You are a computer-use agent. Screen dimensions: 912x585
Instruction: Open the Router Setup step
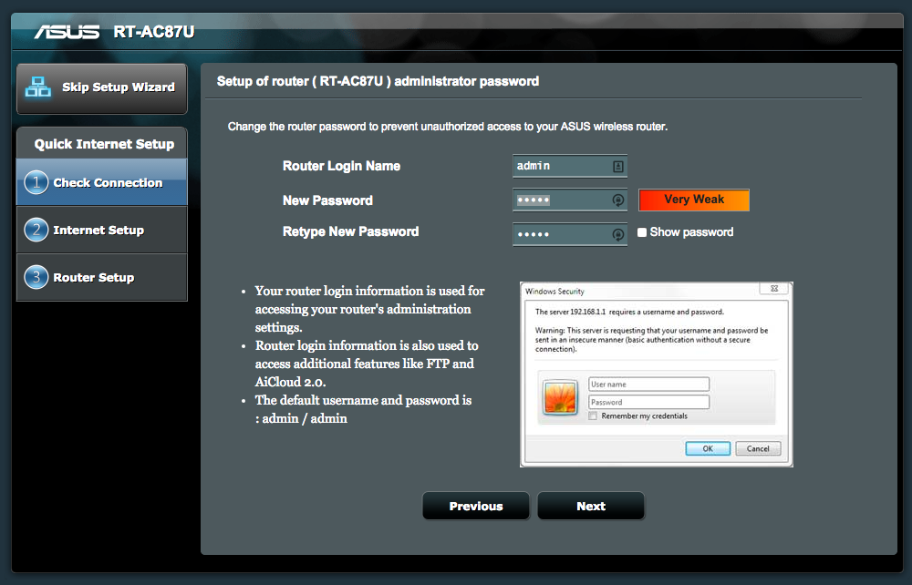point(102,277)
